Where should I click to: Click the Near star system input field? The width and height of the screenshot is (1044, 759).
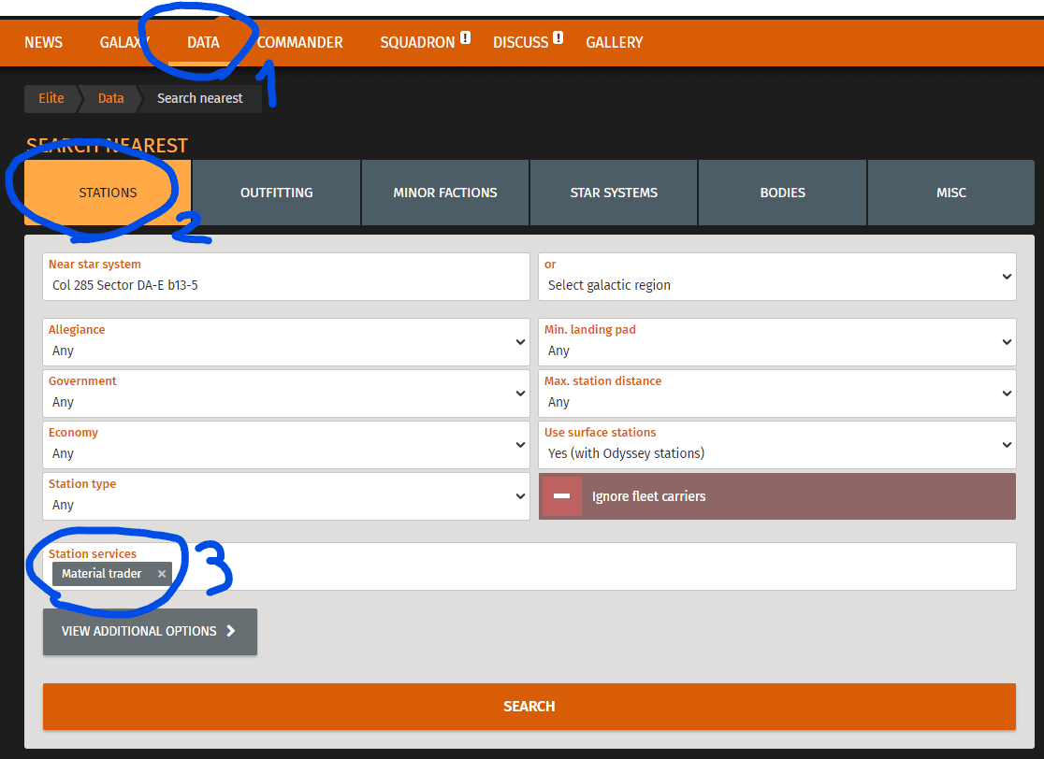coord(286,285)
